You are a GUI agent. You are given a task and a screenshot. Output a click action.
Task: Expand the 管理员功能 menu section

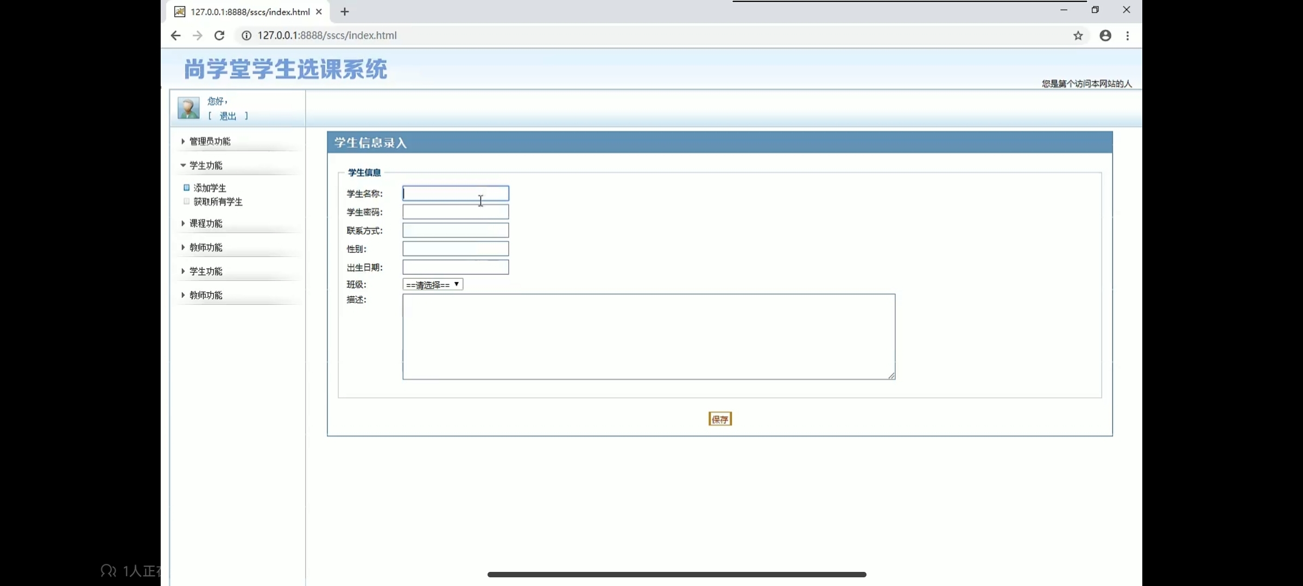pyautogui.click(x=210, y=142)
